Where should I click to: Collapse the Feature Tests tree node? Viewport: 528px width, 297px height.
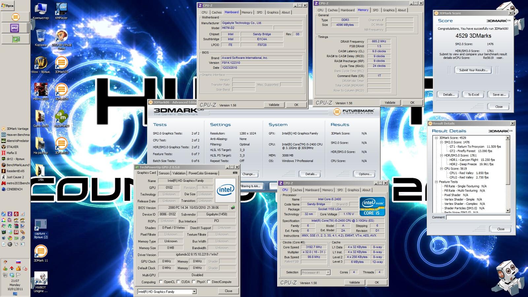click(x=436, y=182)
